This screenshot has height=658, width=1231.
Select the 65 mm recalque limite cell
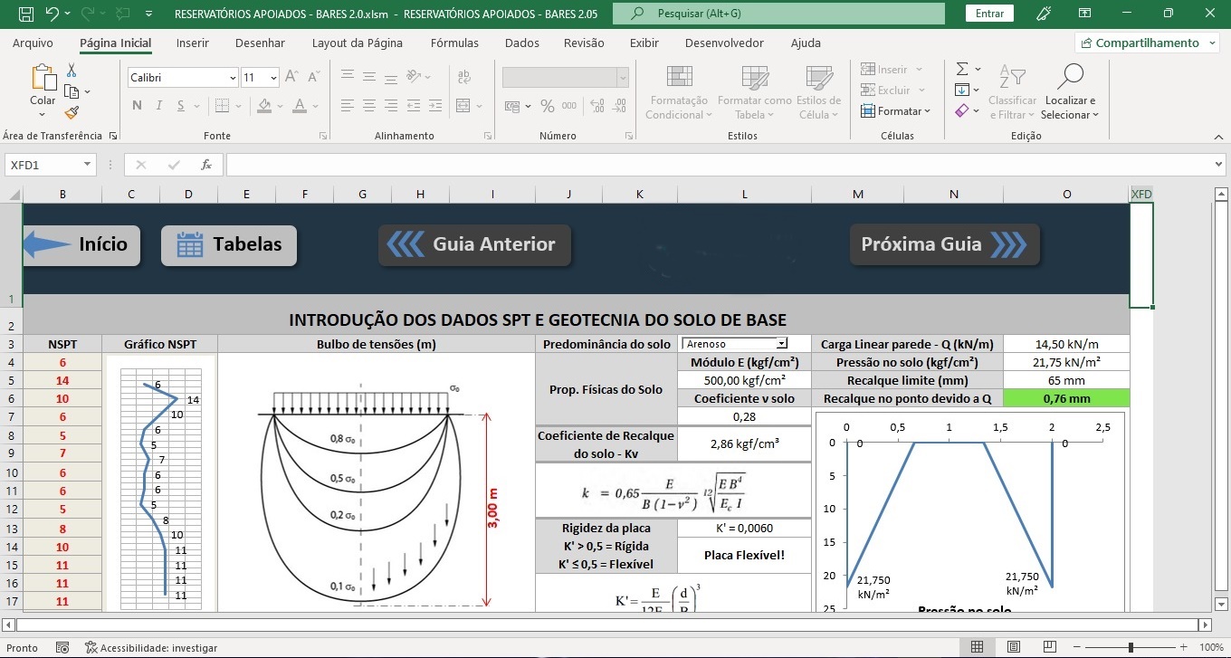pos(1066,380)
